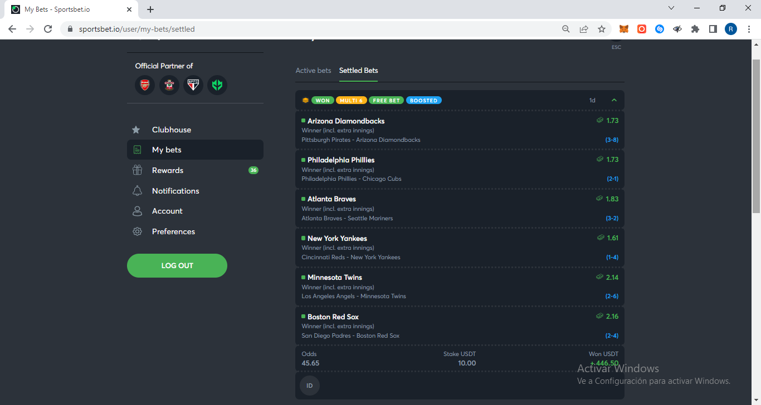Collapse the won multi bet slip
This screenshot has width=761, height=405.
click(x=614, y=100)
